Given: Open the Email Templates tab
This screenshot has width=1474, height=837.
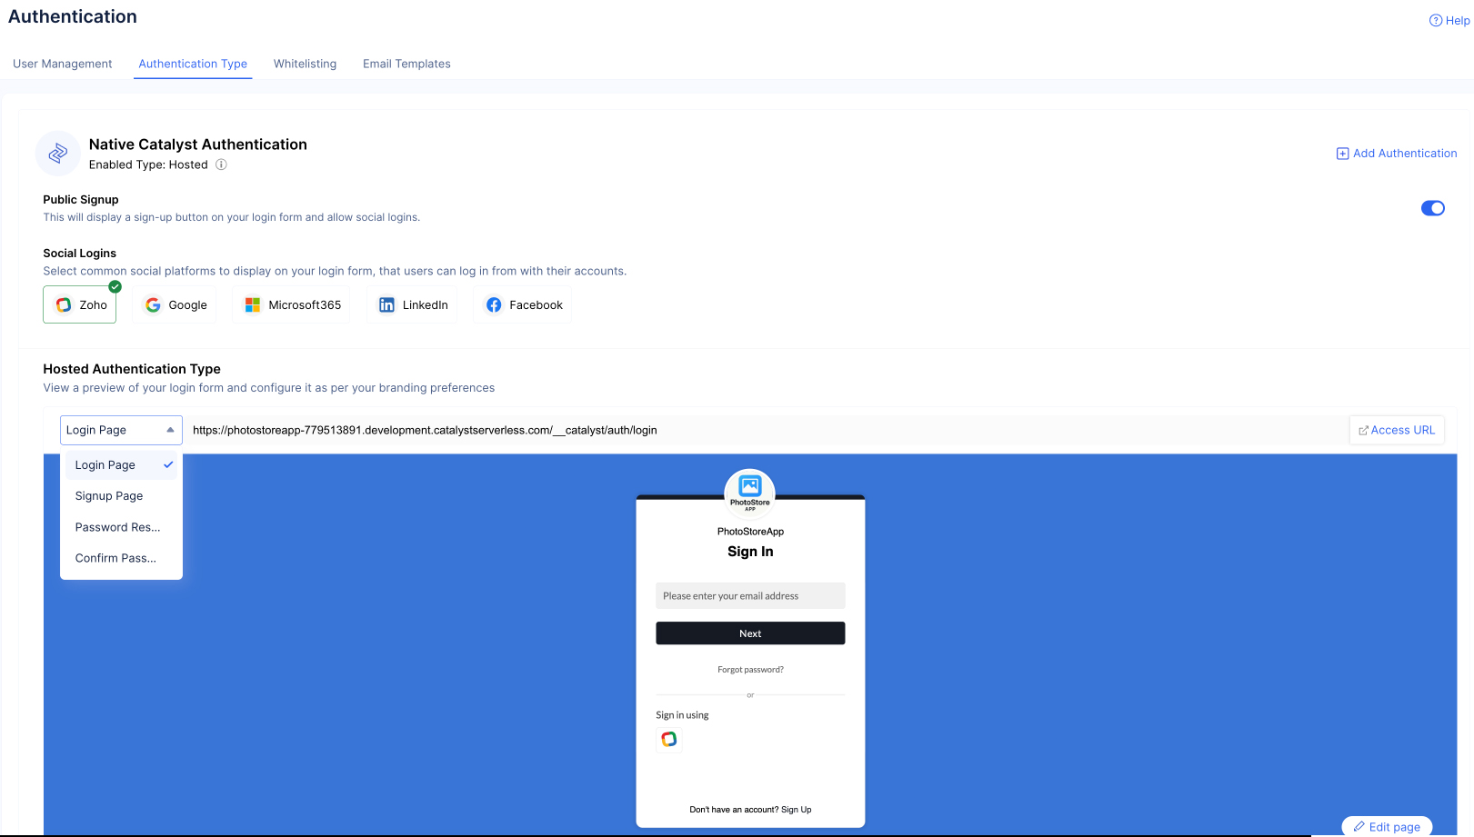Looking at the screenshot, I should (x=406, y=64).
